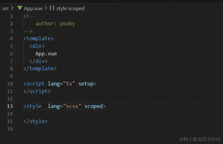The width and height of the screenshot is (223, 144).
Task: Click the closing script tag
Action: [37, 91]
